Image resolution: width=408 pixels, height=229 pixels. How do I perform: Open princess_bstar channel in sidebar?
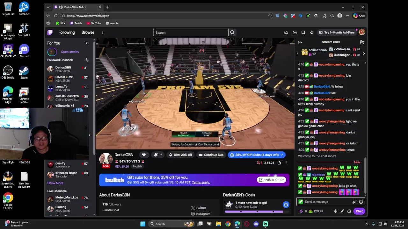coord(68,175)
